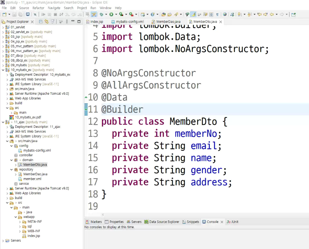Open the New wizard dropdown arrow

pos(9,14)
